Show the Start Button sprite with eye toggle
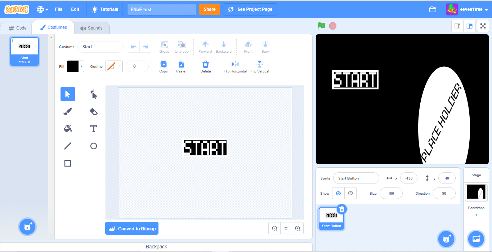Screen dimensions: 492x252 tap(338, 193)
